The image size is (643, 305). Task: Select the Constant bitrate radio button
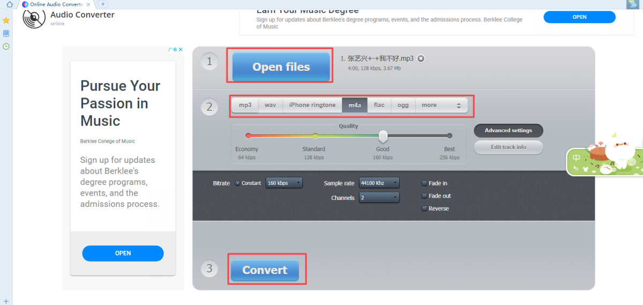[x=237, y=183]
